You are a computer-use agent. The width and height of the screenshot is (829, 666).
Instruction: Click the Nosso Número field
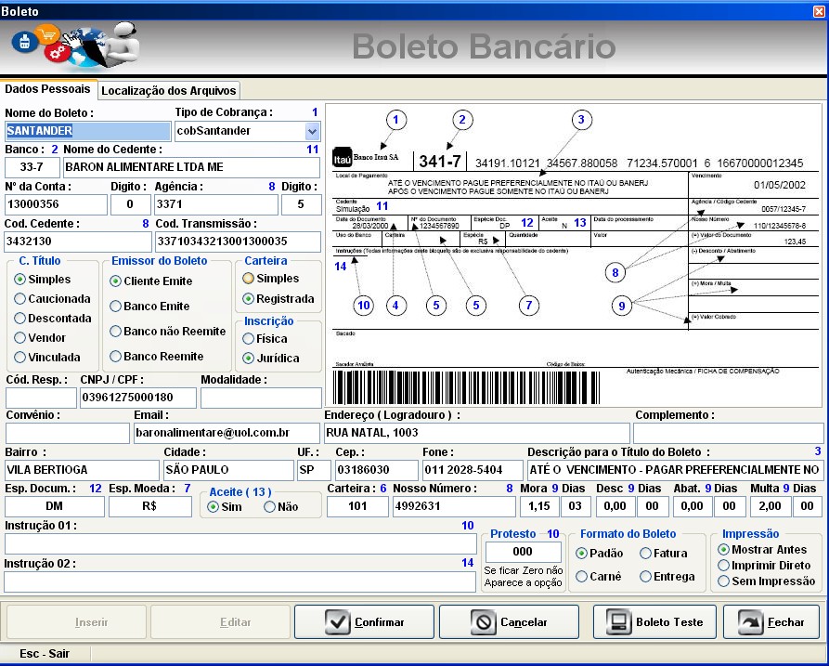coord(454,507)
